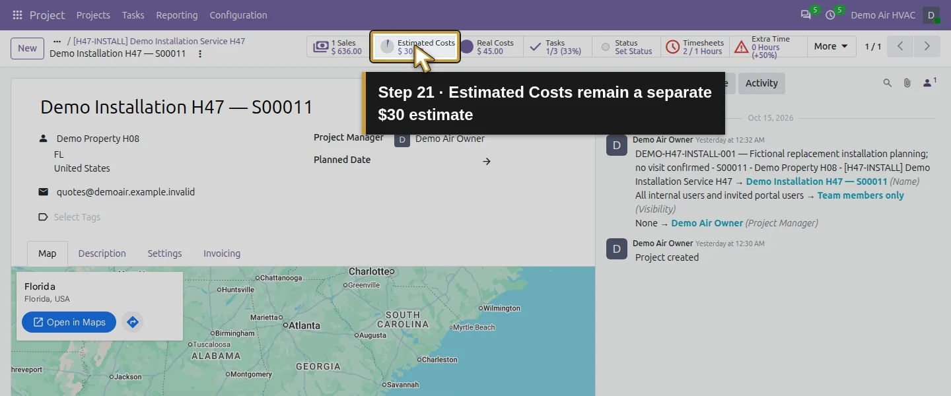Click Demo Air Owner project manager link

707,223
